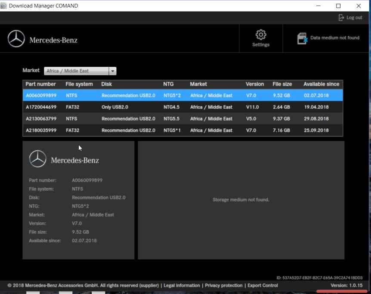Click the NTFS value in details panel
This screenshot has width=371, height=294.
point(77,189)
